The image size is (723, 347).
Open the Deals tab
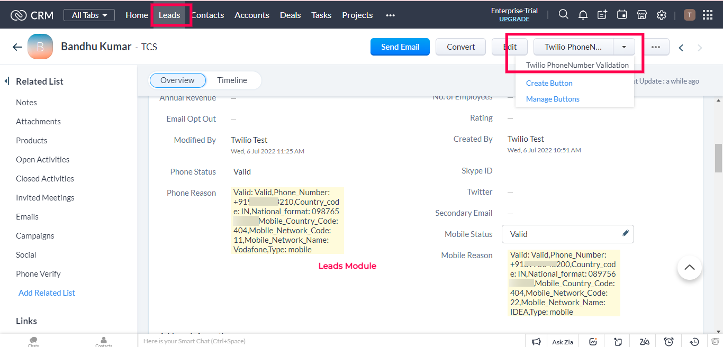point(290,15)
